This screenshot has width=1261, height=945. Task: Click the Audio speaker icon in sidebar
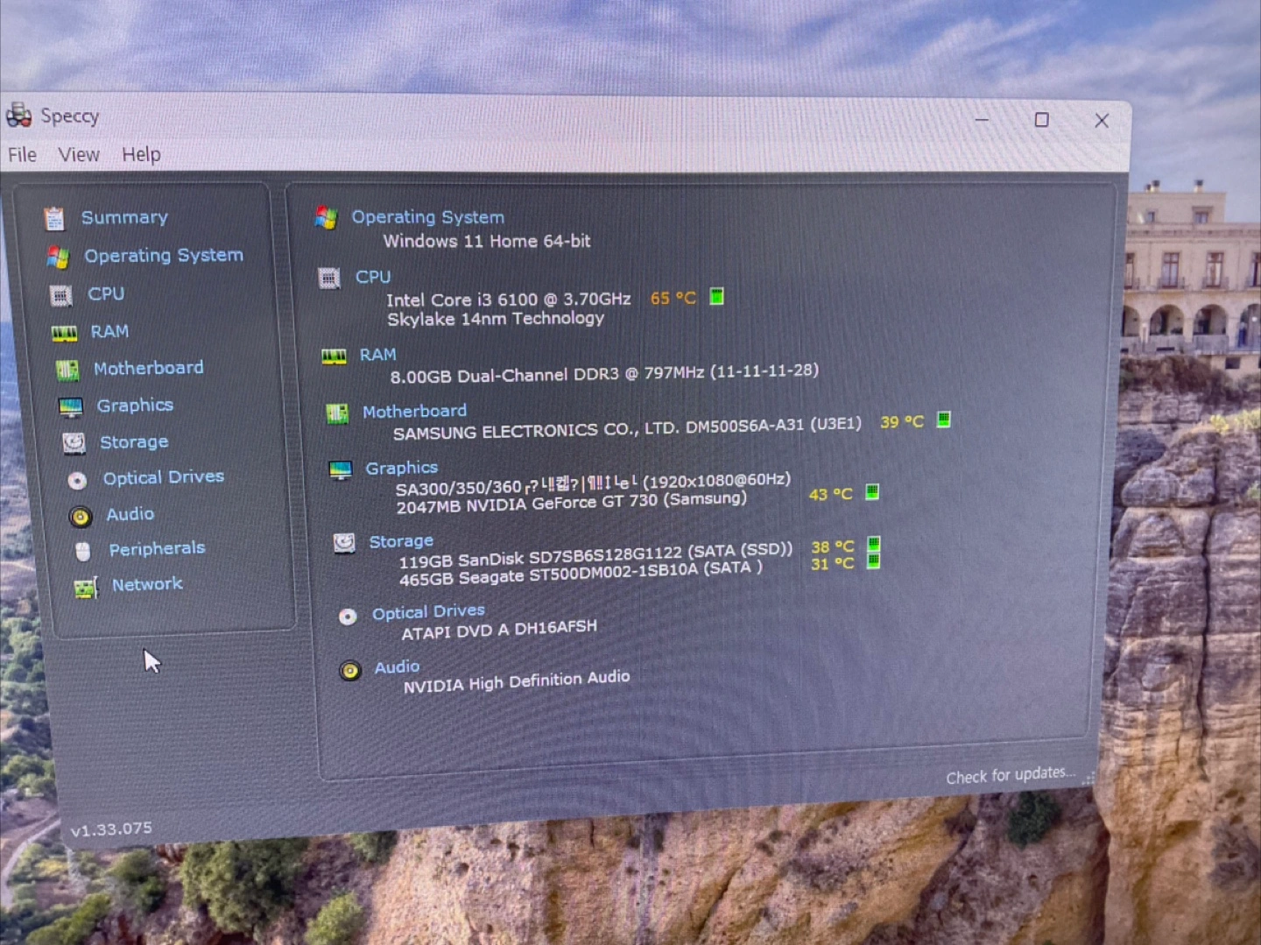click(x=80, y=517)
